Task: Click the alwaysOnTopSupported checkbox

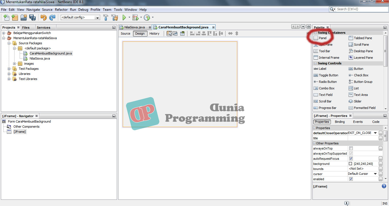Action: click(351, 154)
